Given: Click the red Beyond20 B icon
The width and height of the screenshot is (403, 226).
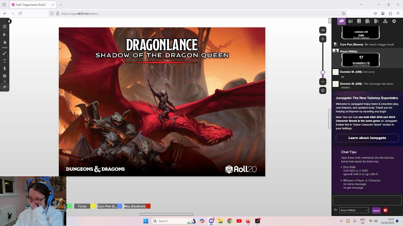Looking at the screenshot, I should [385, 210].
